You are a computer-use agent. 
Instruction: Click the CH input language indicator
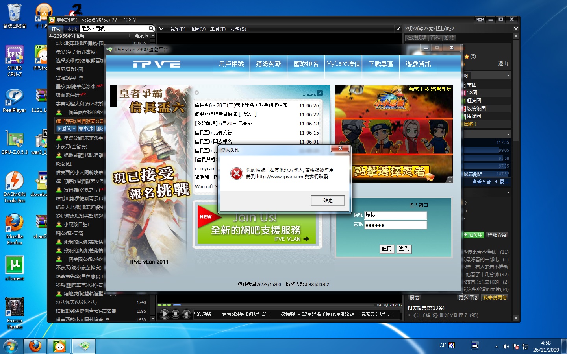click(443, 345)
